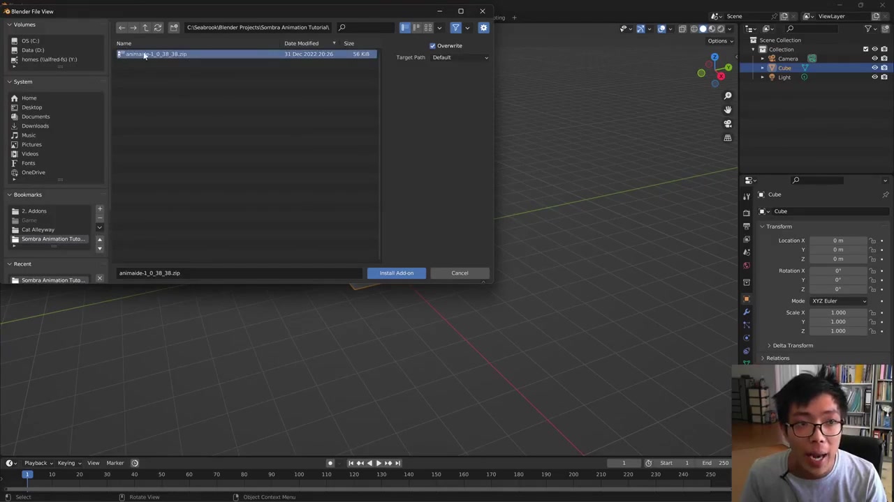
Task: Click the create new folder icon
Action: point(174,28)
